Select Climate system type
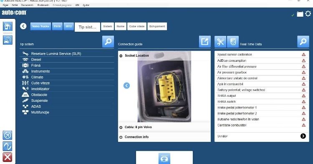313x164 pixels. pos(67,77)
